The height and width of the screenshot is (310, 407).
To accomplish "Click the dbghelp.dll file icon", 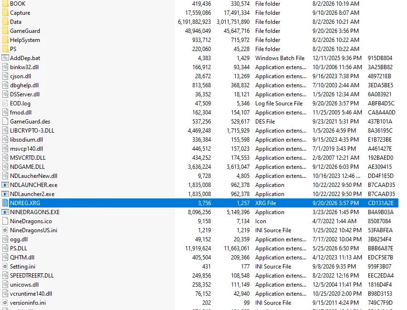I will (x=5, y=85).
